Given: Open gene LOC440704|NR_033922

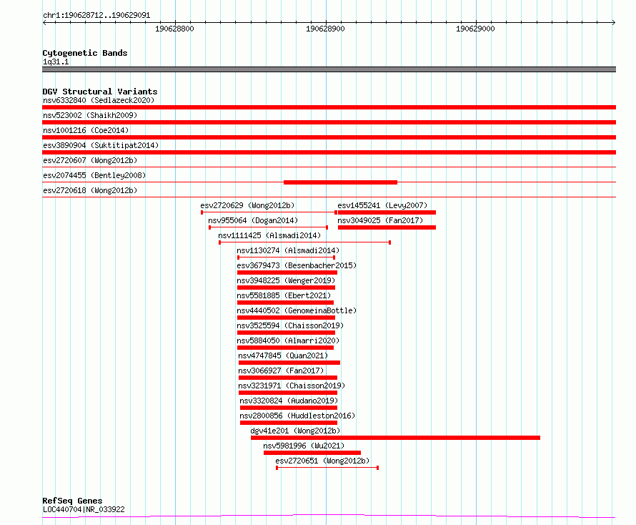Looking at the screenshot, I should 84,509.
